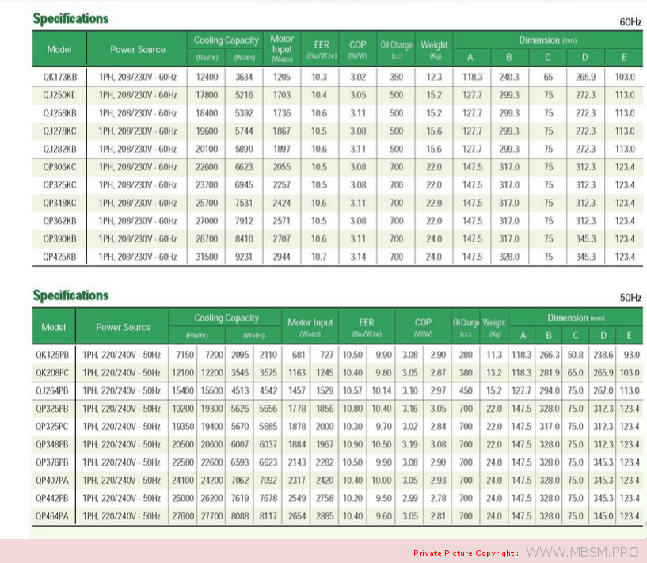Screen dimensions: 647x563
Task: Click the 60Hz label above the first table
Action: (630, 22)
